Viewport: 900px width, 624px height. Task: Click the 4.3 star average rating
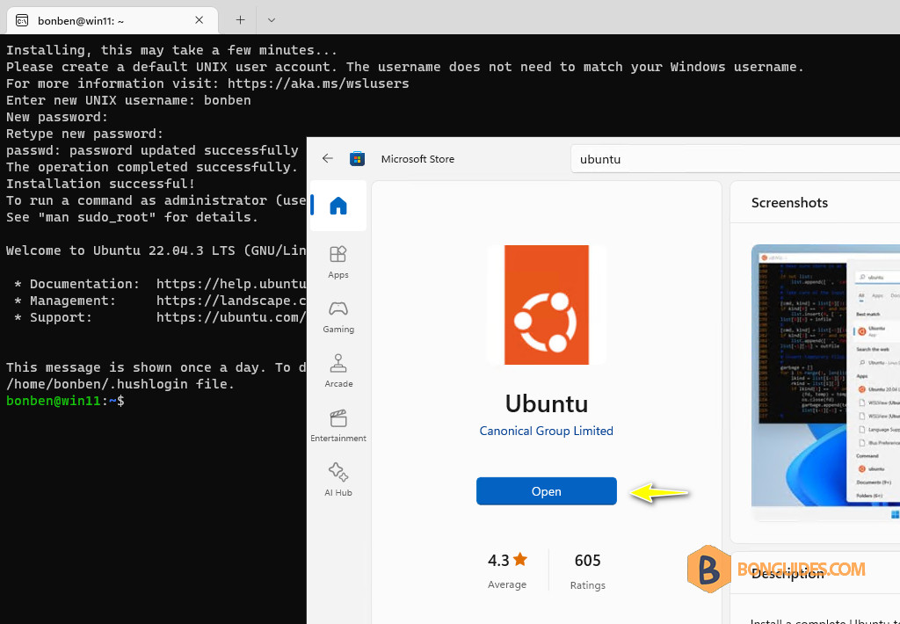[x=507, y=570]
